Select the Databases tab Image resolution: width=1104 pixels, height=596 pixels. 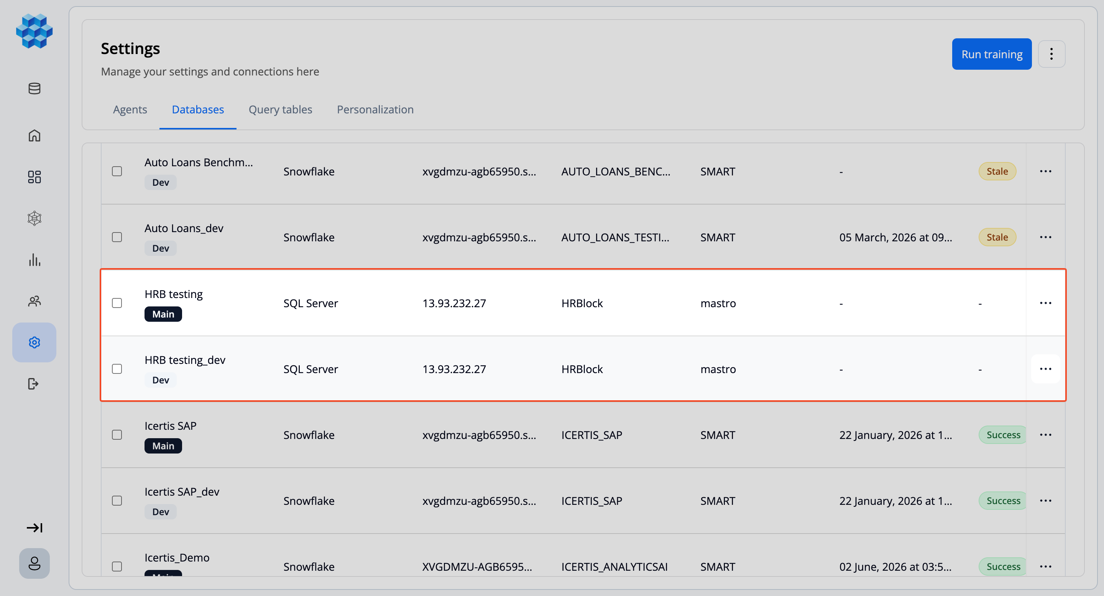click(x=197, y=110)
